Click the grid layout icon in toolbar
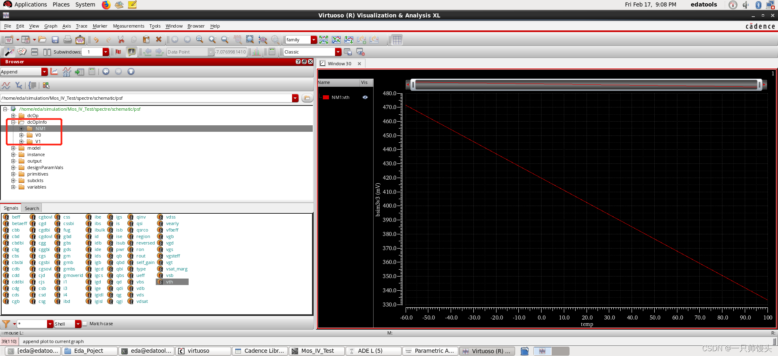Screen dimensions: 778x356 [x=397, y=40]
